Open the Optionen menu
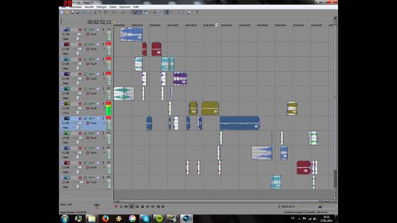The width and height of the screenshot is (397, 223). (x=125, y=7)
